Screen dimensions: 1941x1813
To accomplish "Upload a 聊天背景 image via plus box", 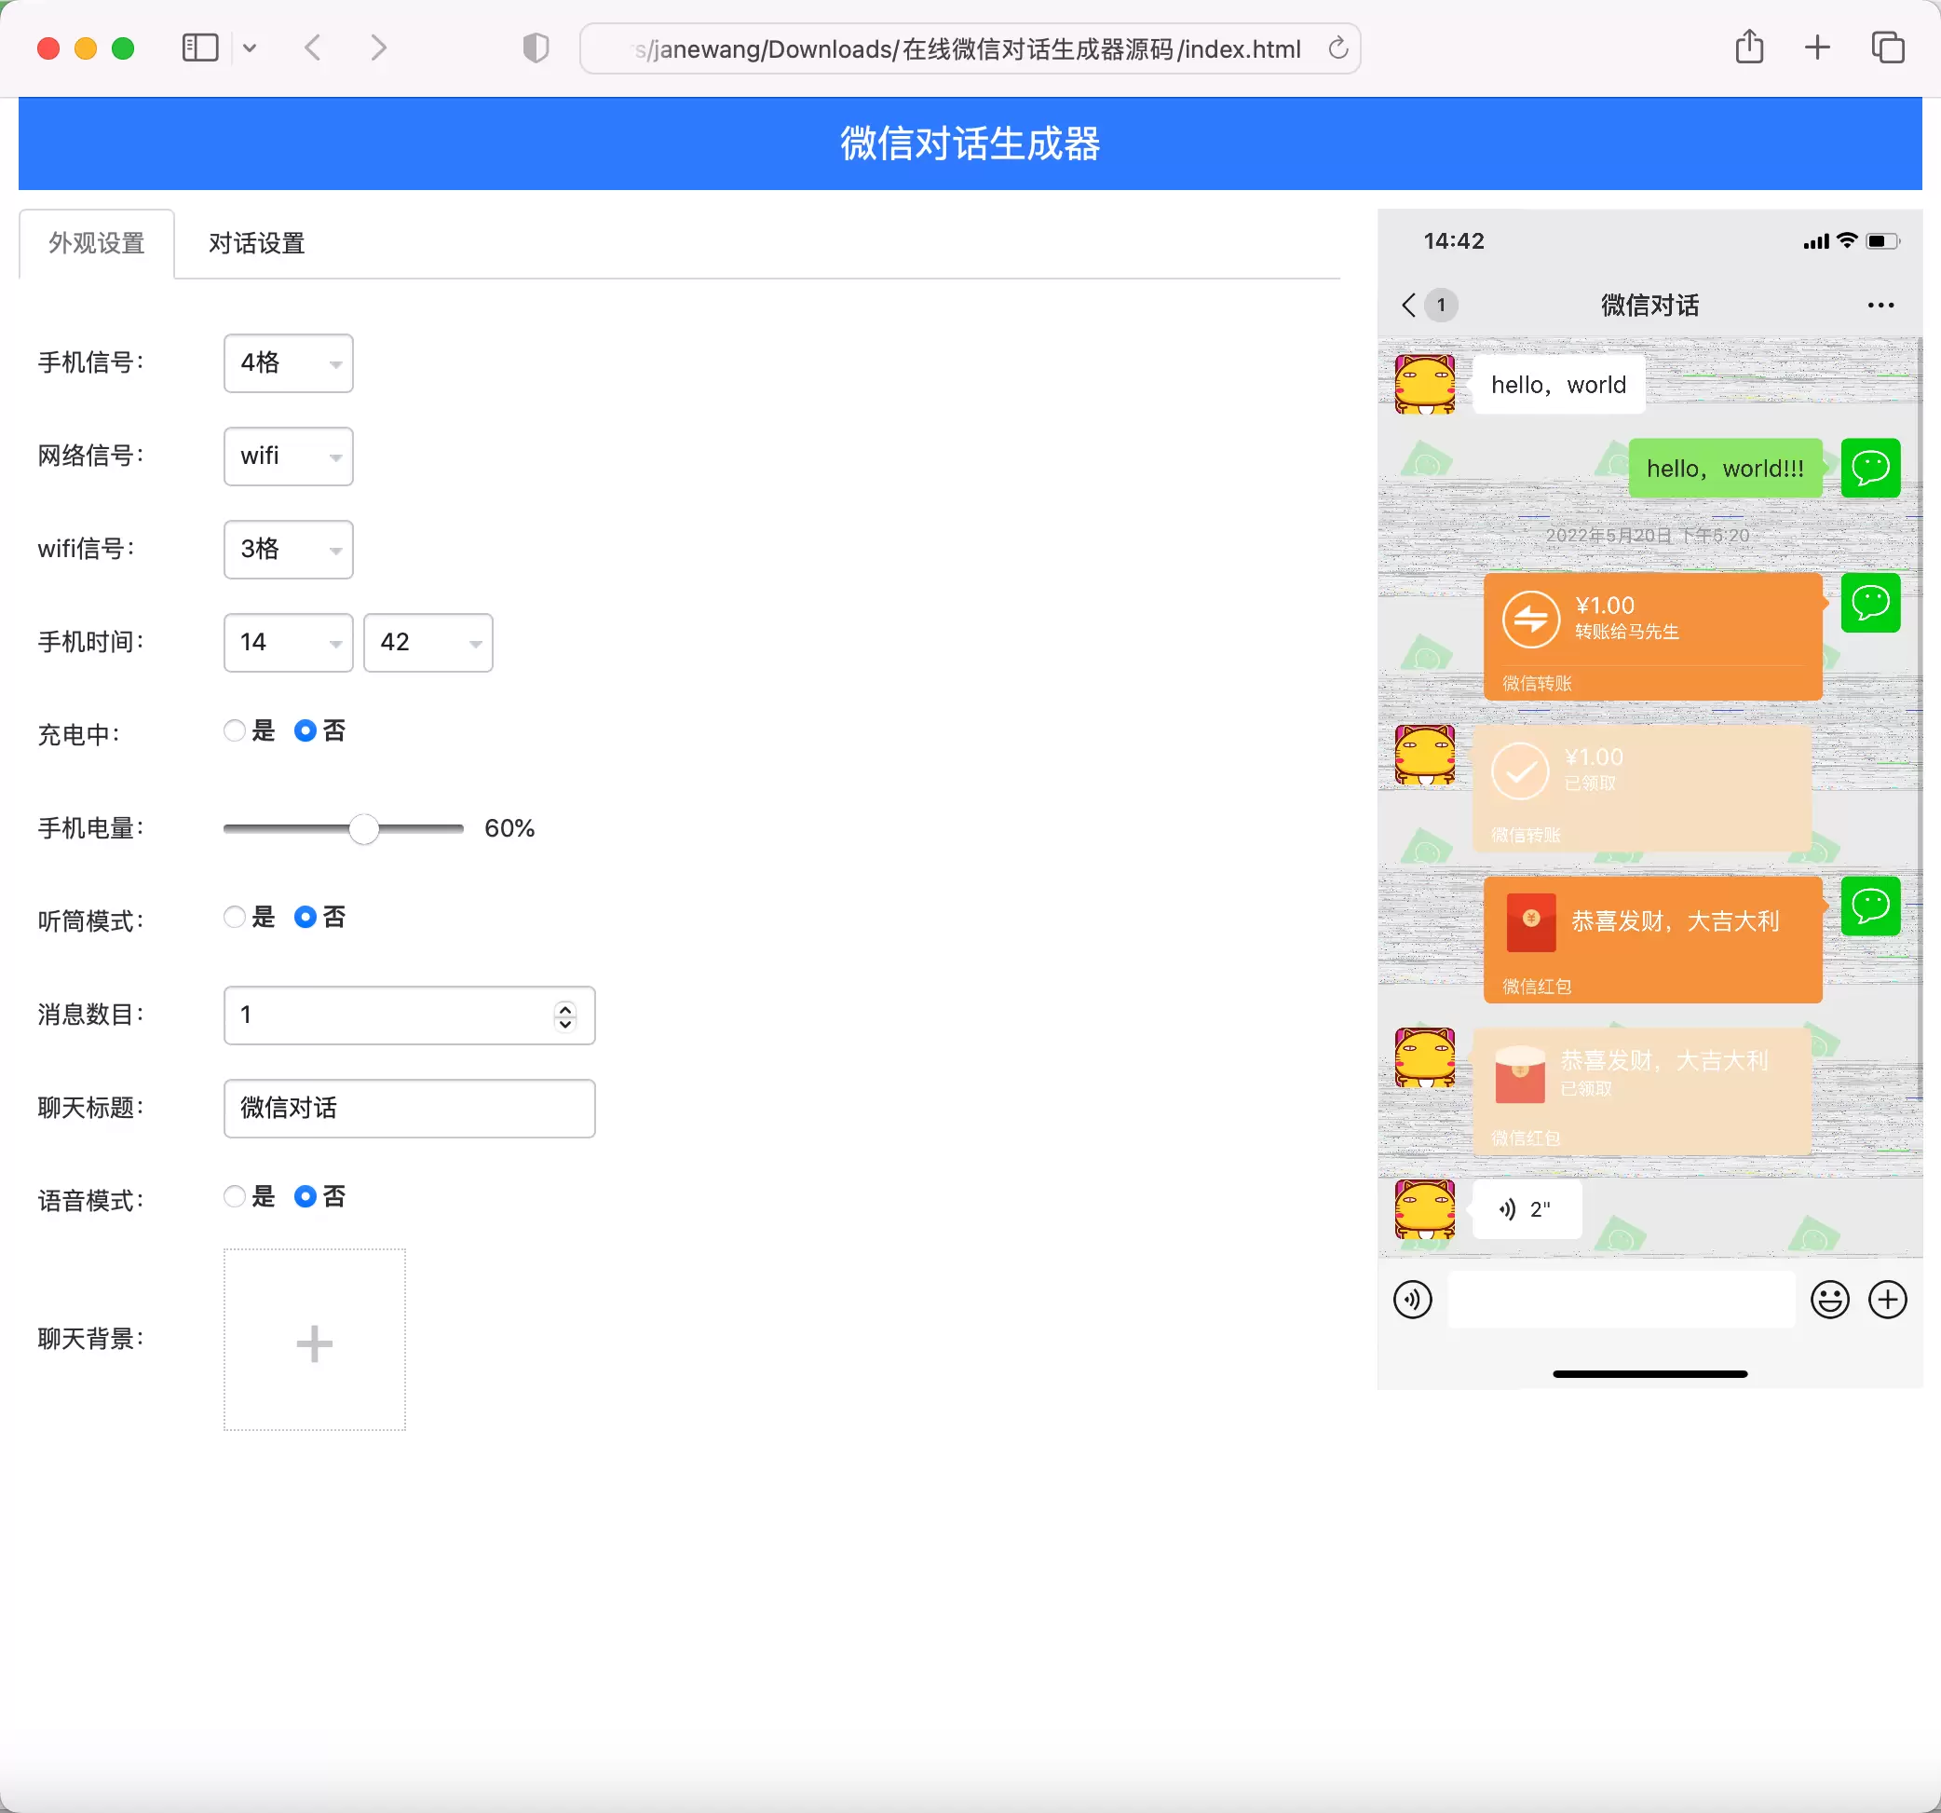I will (x=315, y=1341).
